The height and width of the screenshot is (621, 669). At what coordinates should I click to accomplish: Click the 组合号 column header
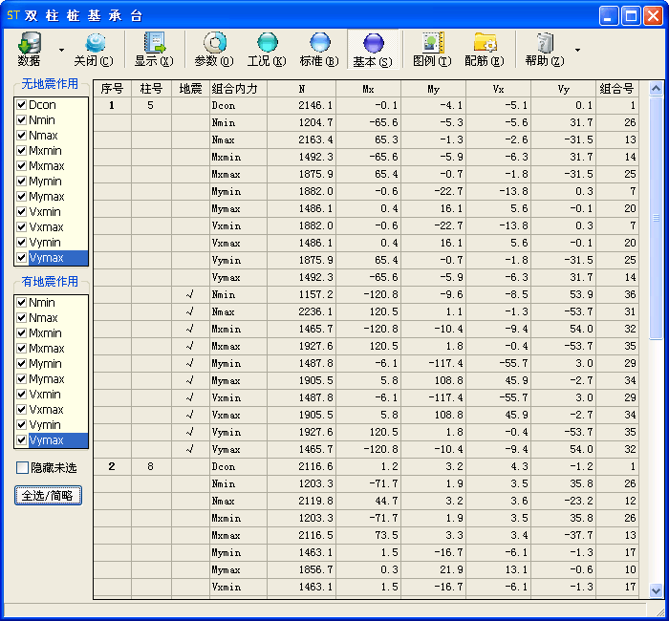[617, 89]
